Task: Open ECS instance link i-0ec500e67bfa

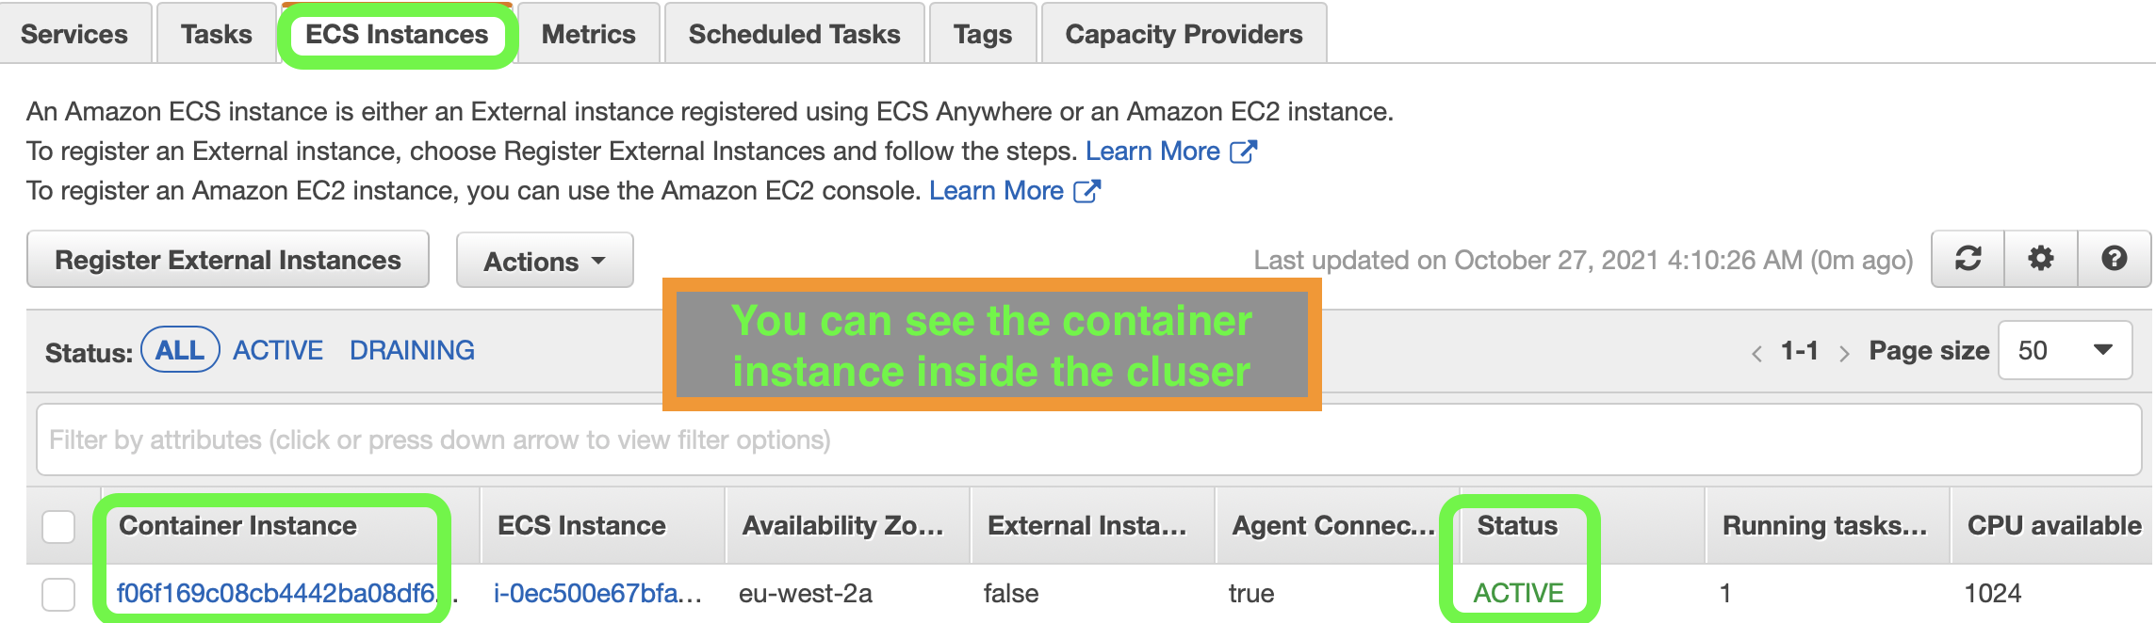Action: 596,593
